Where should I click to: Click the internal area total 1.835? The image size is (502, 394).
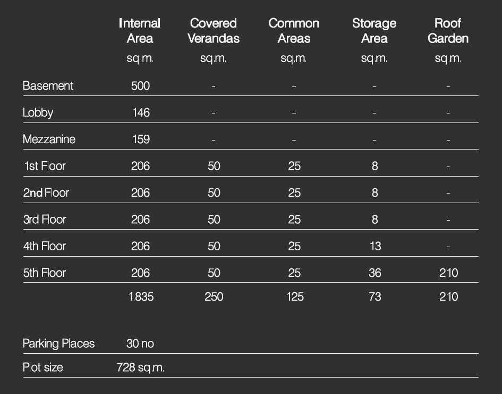(x=141, y=296)
